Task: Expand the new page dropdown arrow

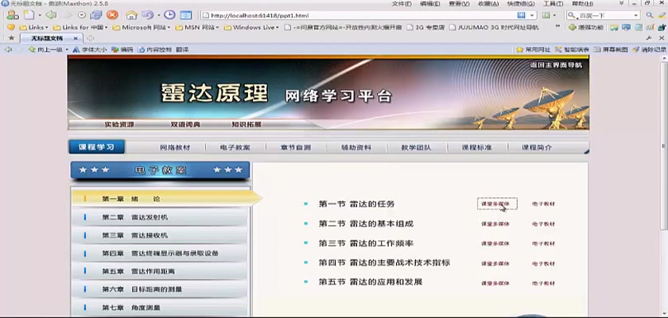Action: click(x=40, y=15)
